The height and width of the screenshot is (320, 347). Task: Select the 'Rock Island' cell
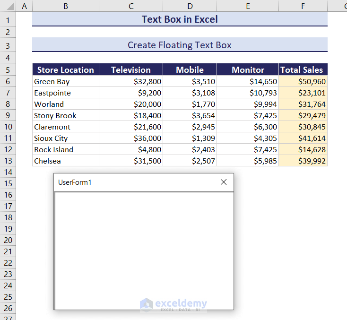point(66,149)
